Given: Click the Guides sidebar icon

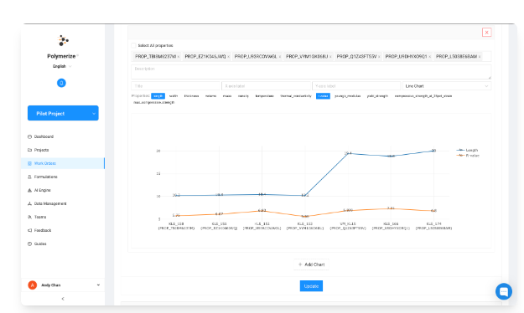Looking at the screenshot, I should point(29,244).
